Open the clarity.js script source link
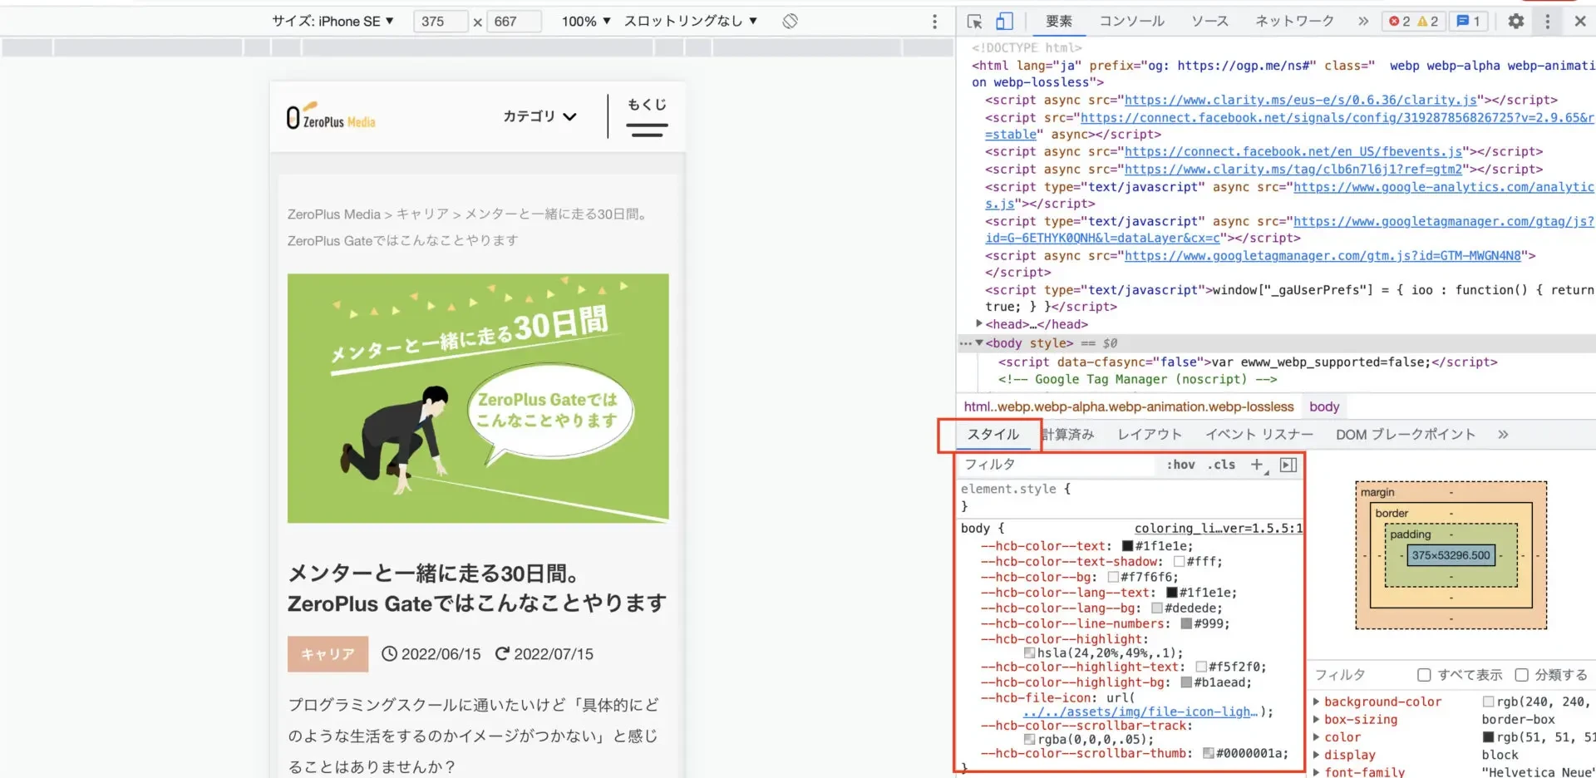Screen dimensions: 1596x778 coord(1301,100)
